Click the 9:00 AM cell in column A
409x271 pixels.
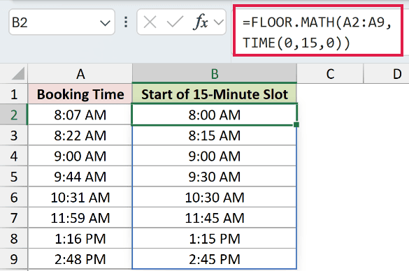coord(80,156)
